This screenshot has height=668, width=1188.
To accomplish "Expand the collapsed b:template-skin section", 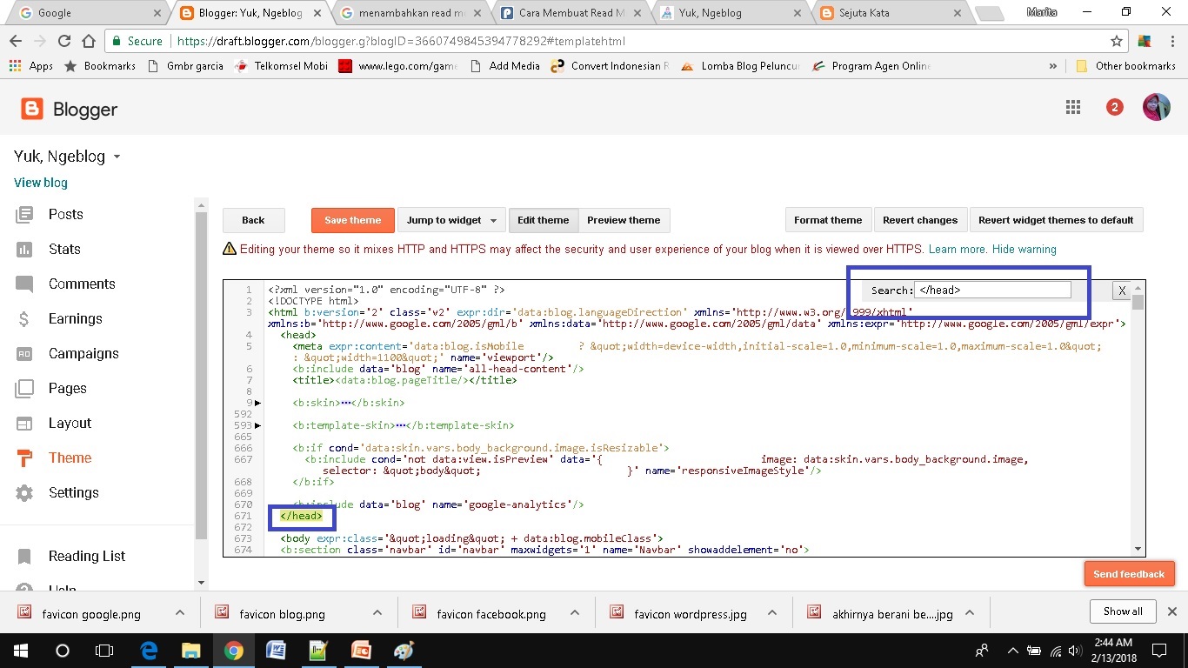I will 257,425.
